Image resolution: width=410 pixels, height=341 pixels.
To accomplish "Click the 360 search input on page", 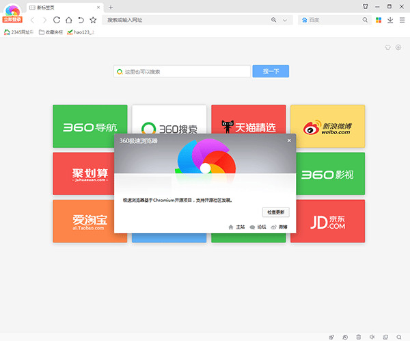I will pyautogui.click(x=182, y=71).
